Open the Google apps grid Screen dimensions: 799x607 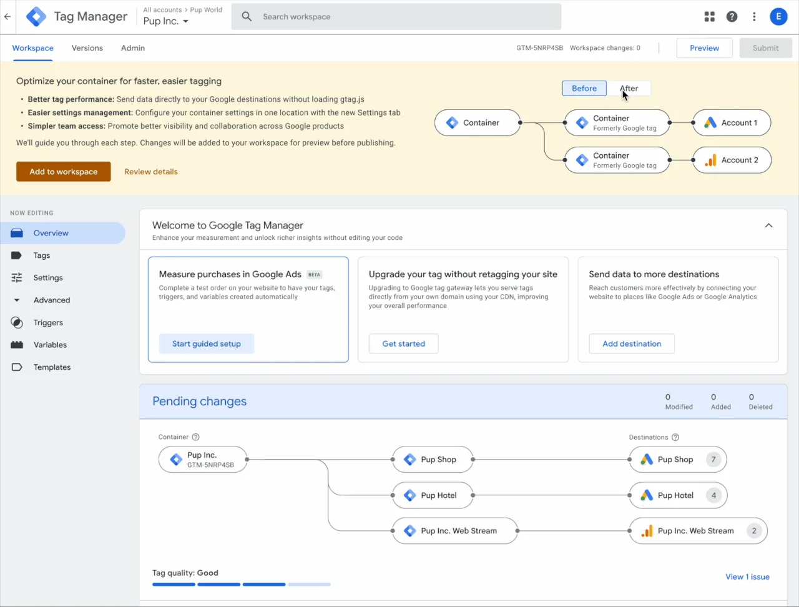click(x=710, y=17)
